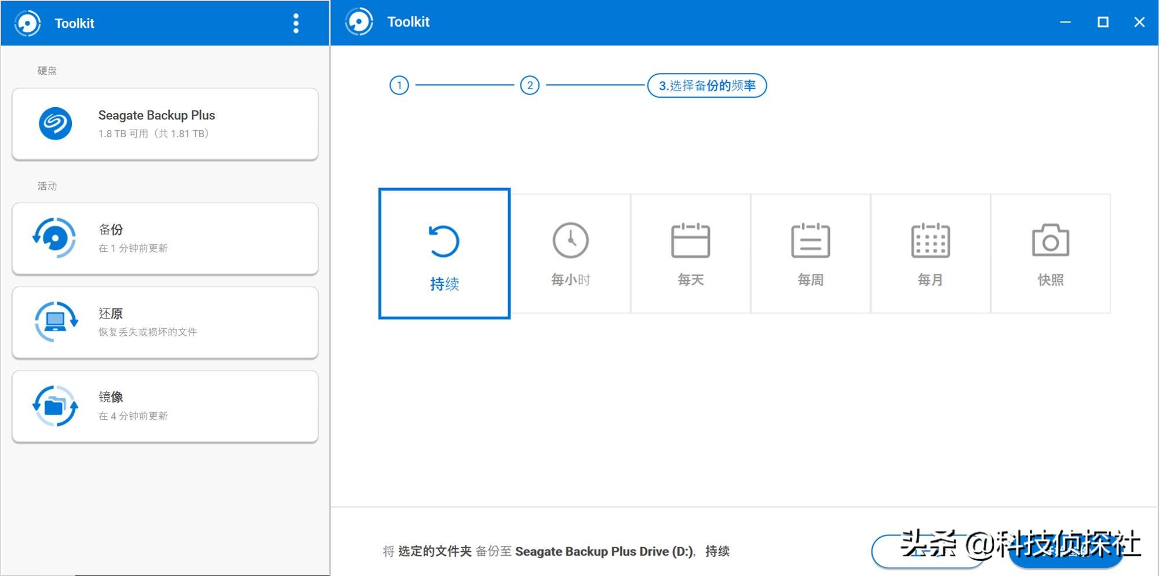Click the Seagate Backup Plus drive icon
The width and height of the screenshot is (1159, 576).
55,123
